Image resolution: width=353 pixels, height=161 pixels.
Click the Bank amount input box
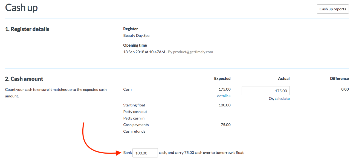click(145, 153)
